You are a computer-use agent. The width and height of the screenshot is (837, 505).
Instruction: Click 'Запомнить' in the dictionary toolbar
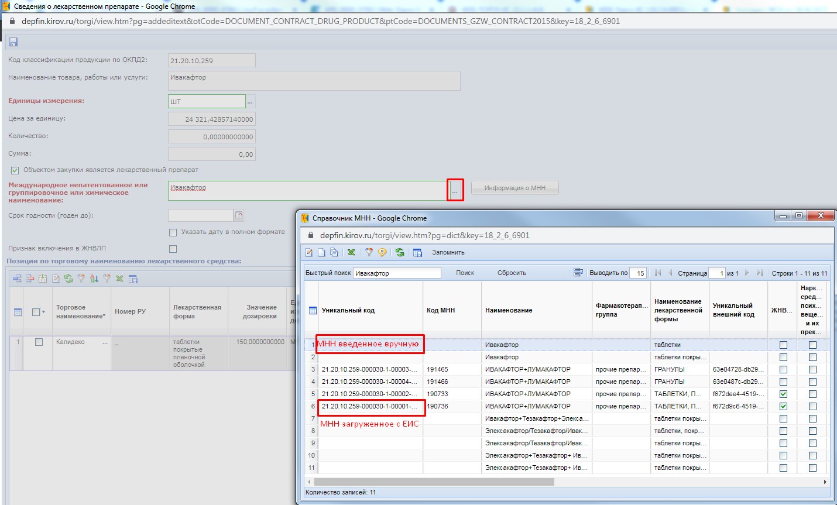[448, 252]
